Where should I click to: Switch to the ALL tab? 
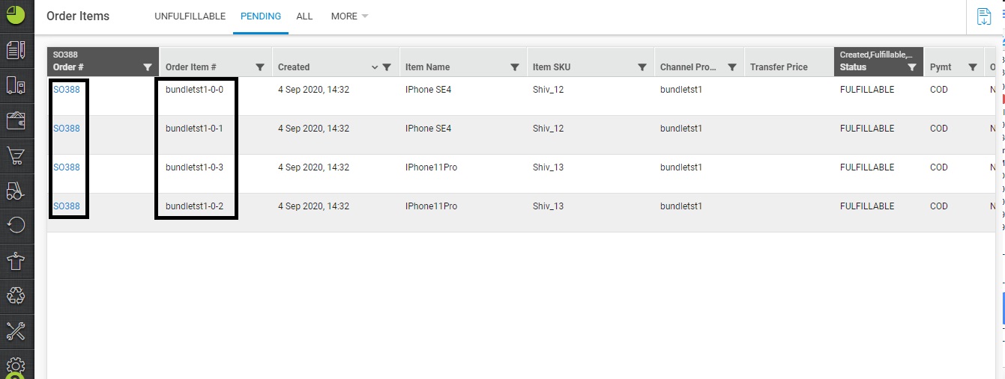(x=304, y=16)
